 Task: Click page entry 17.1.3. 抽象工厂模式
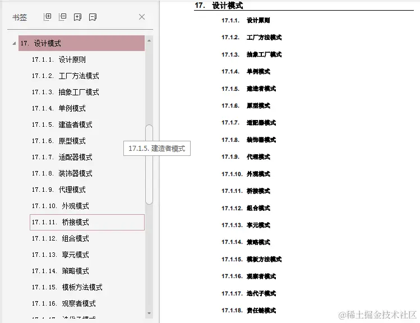click(x=252, y=54)
